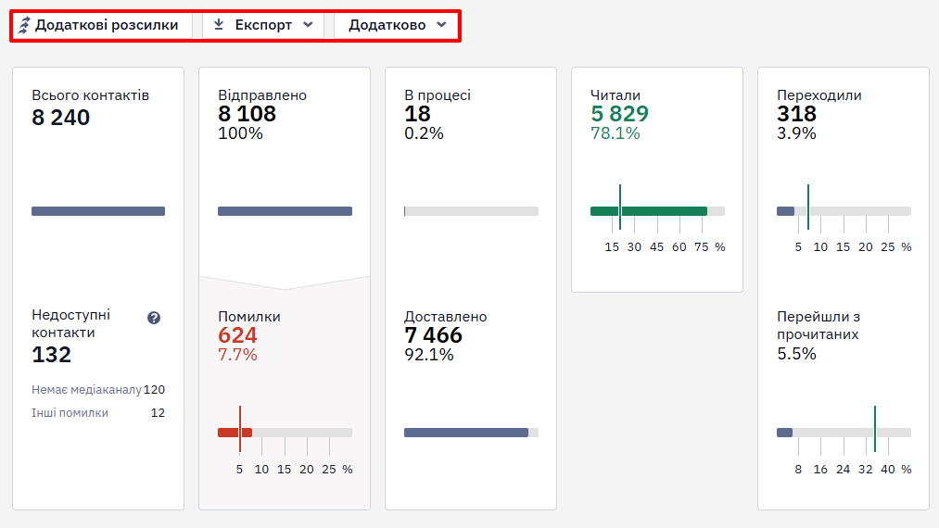Click the Всього контактів progress bar
Viewport: 939px width, 528px height.
pyautogui.click(x=98, y=211)
